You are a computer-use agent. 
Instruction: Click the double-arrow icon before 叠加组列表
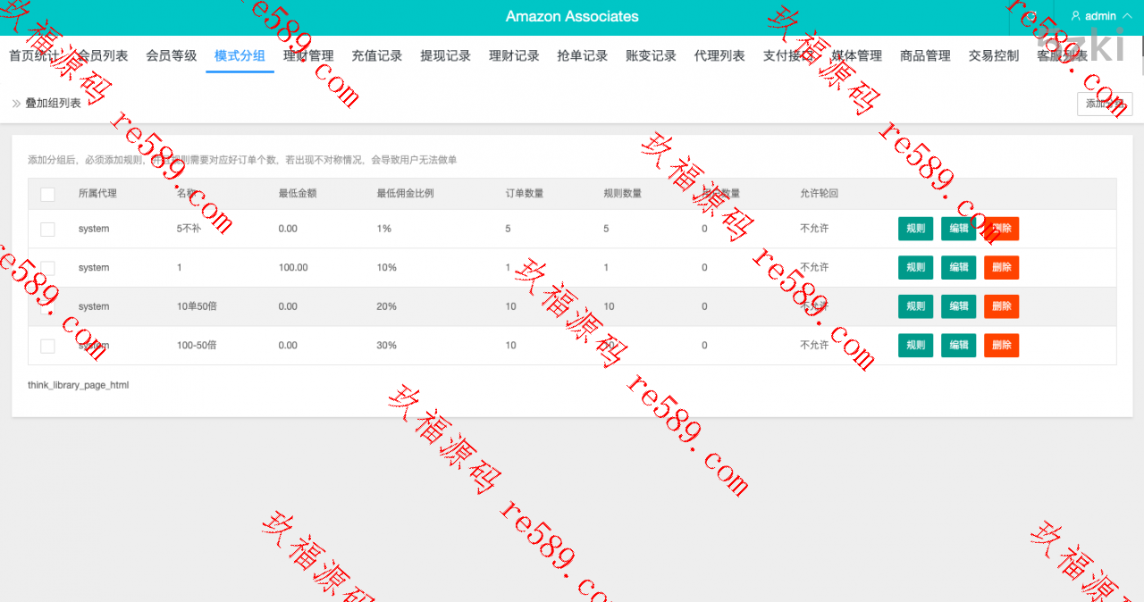point(16,104)
